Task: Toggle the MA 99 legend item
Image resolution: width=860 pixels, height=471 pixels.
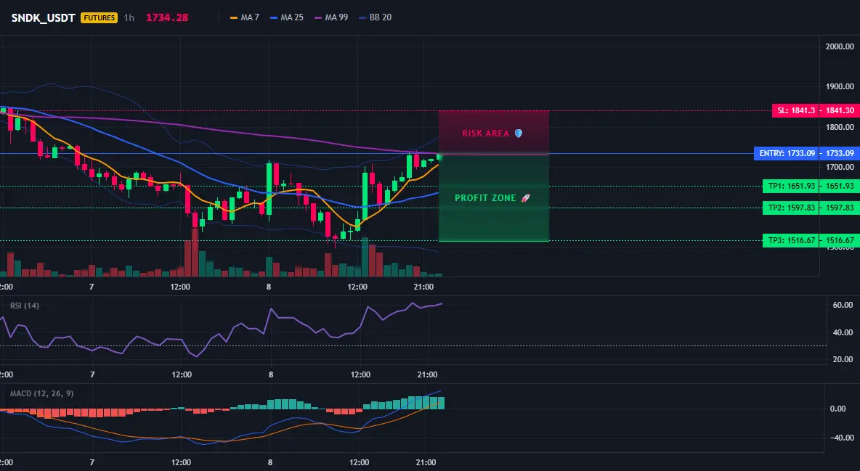Action: click(331, 17)
